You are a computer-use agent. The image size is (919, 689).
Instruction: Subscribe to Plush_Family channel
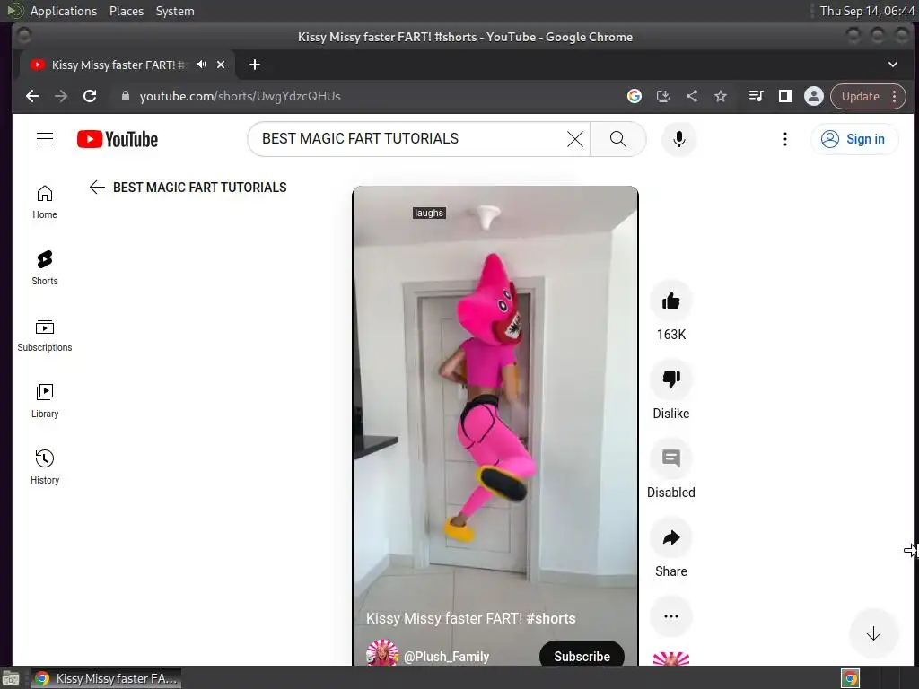click(x=582, y=655)
